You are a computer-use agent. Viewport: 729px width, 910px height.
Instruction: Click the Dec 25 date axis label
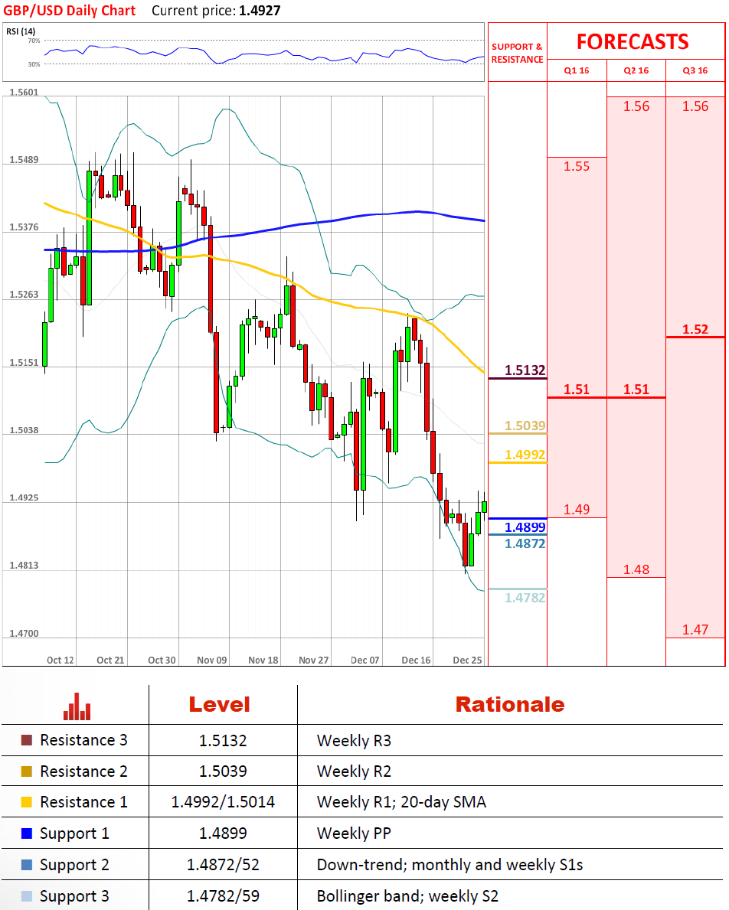(467, 660)
